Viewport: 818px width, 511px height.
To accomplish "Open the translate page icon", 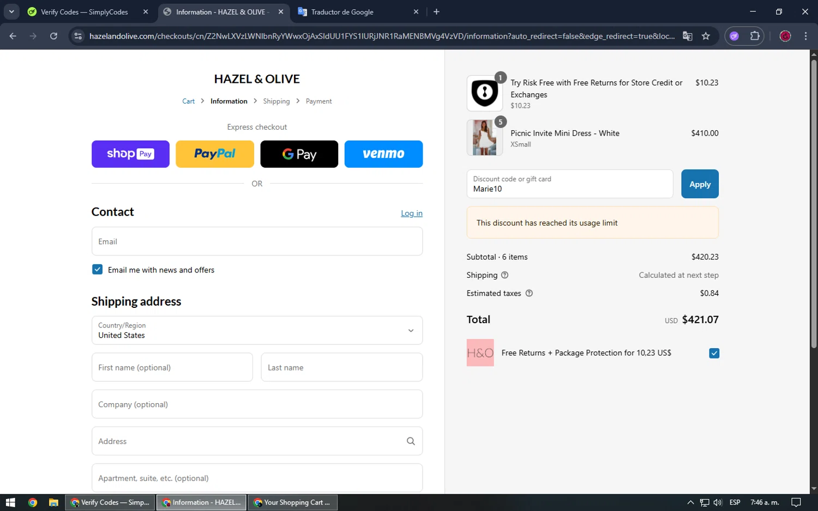I will (688, 36).
